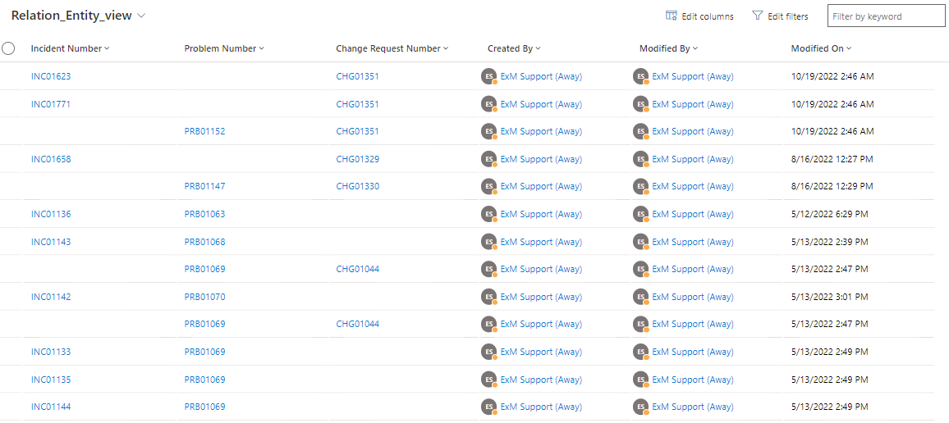
Task: Open CHG01351 in the PRB01152 row
Action: 358,131
